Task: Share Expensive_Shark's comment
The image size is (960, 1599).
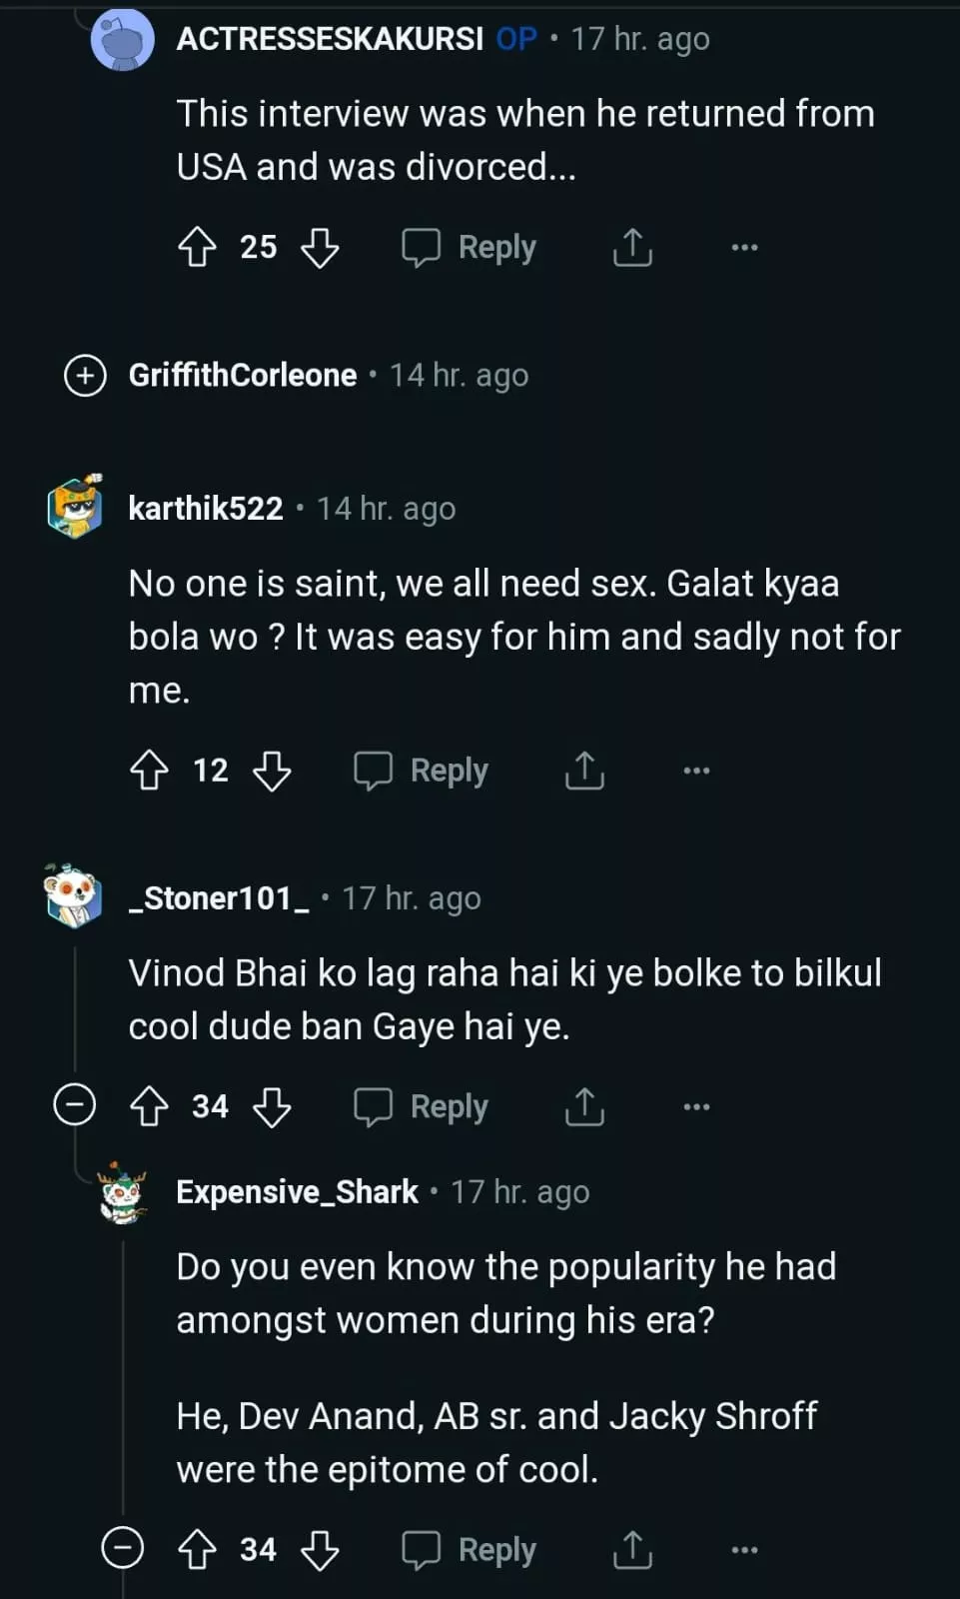Action: [x=632, y=1550]
